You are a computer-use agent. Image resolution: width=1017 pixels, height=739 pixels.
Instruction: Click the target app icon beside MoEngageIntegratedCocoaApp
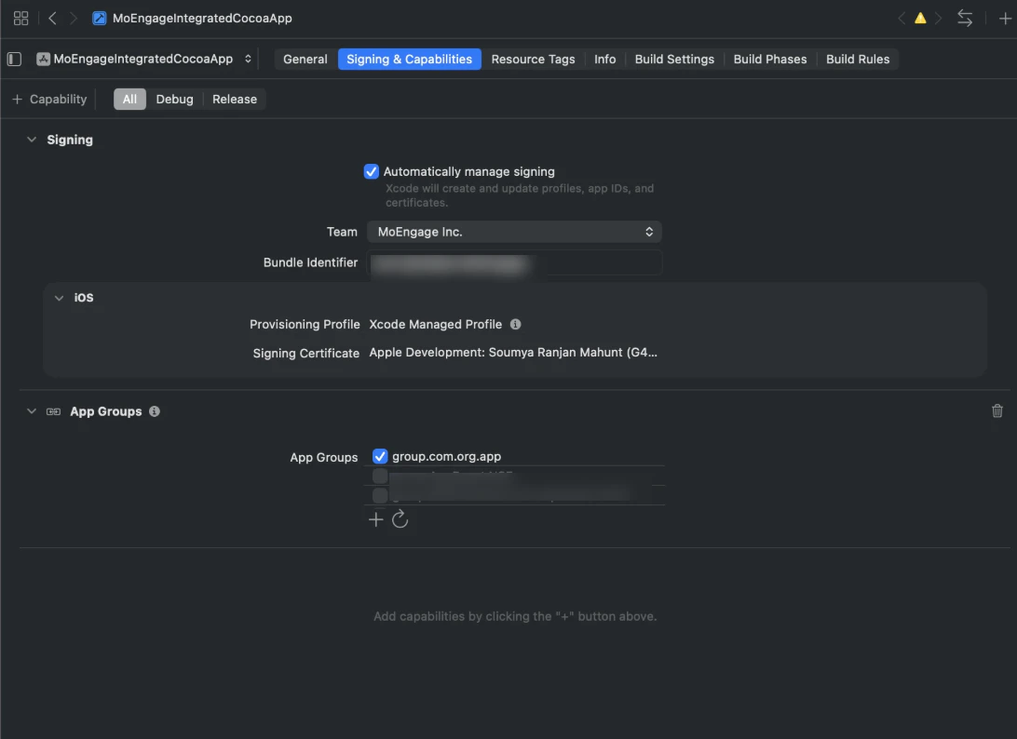tap(44, 59)
